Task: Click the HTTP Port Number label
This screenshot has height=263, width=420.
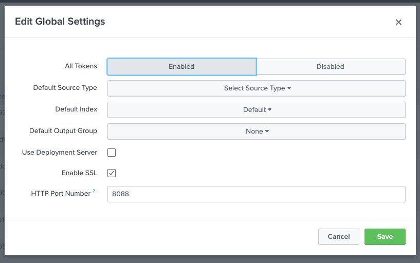Action: click(x=61, y=194)
